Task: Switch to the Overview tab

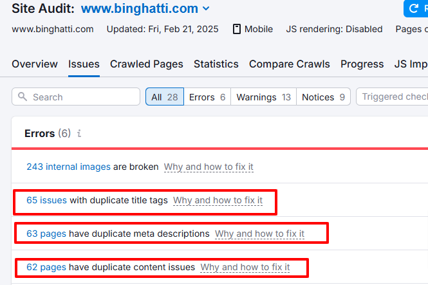Action: pos(35,64)
